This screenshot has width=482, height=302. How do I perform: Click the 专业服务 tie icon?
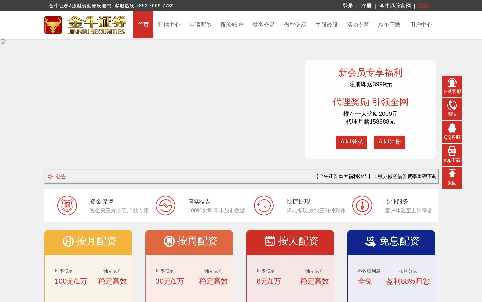coord(362,205)
